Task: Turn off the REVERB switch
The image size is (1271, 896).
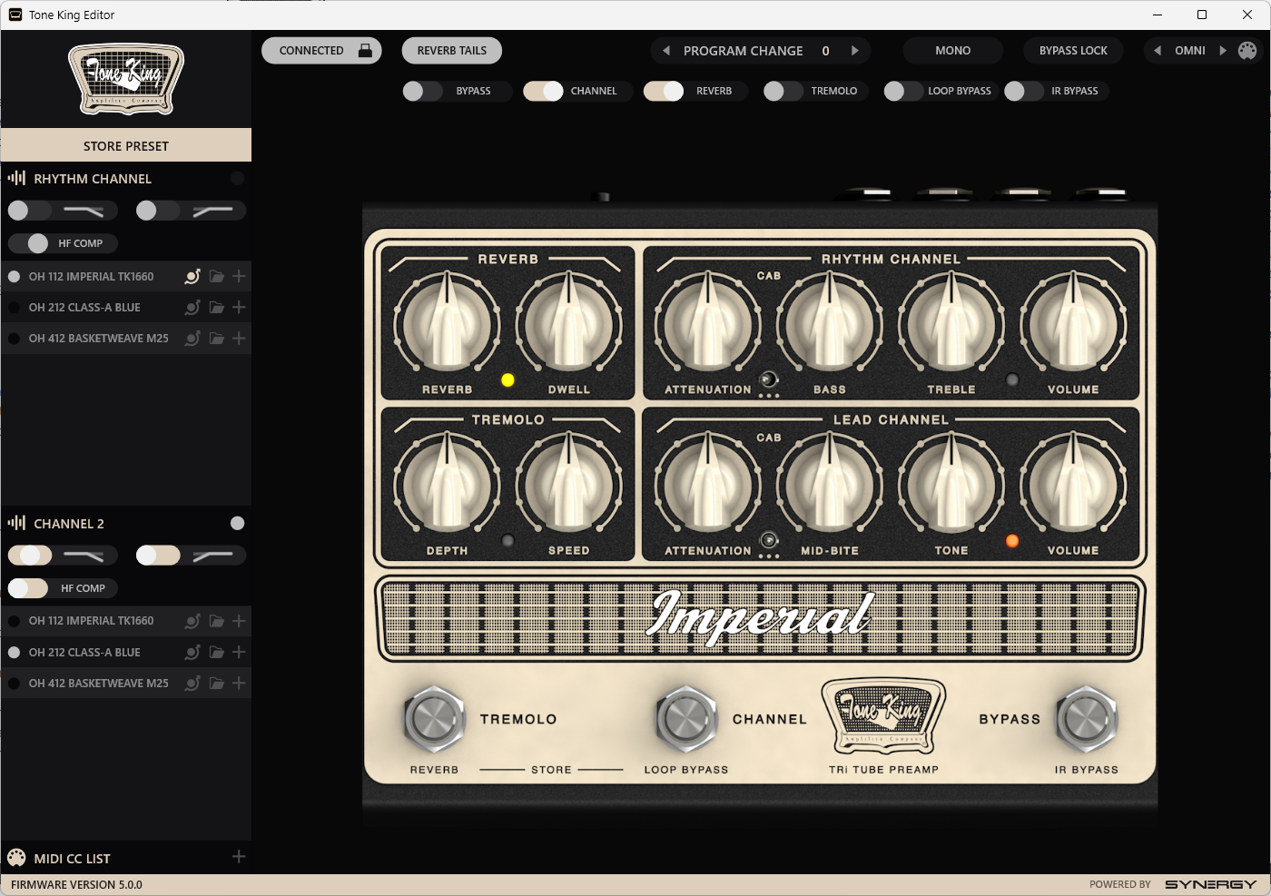Action: click(x=664, y=91)
